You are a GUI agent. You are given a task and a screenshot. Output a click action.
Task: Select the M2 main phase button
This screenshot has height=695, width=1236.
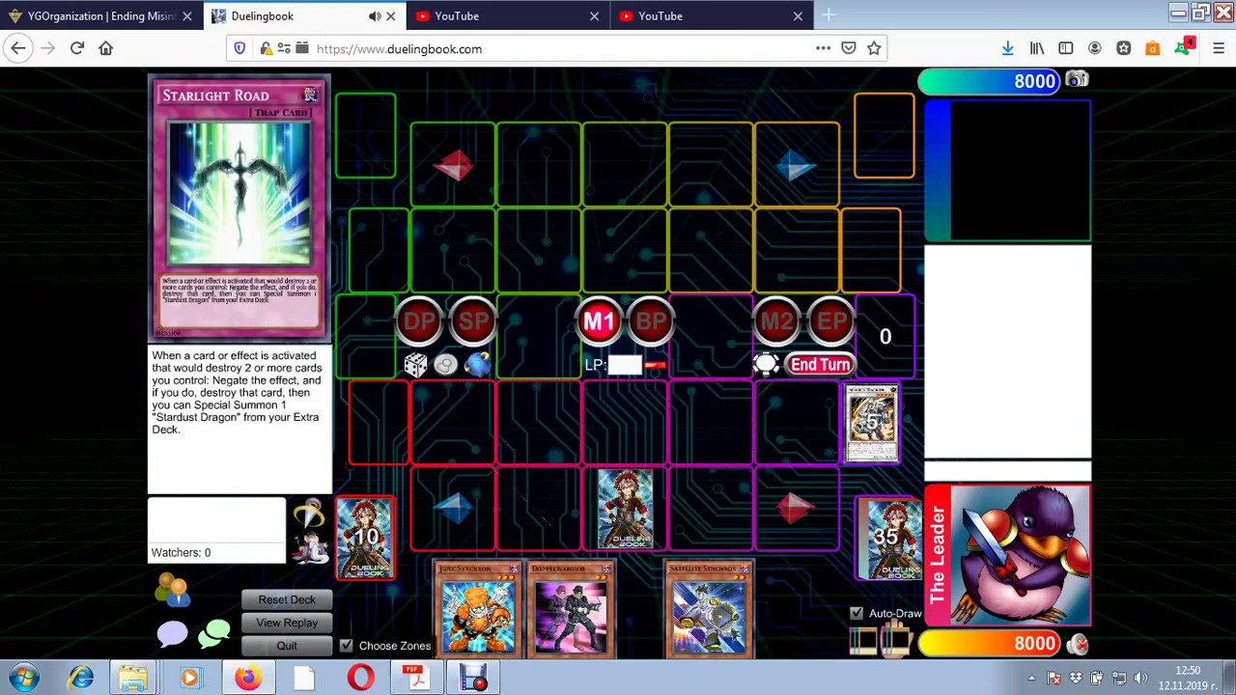coord(777,322)
